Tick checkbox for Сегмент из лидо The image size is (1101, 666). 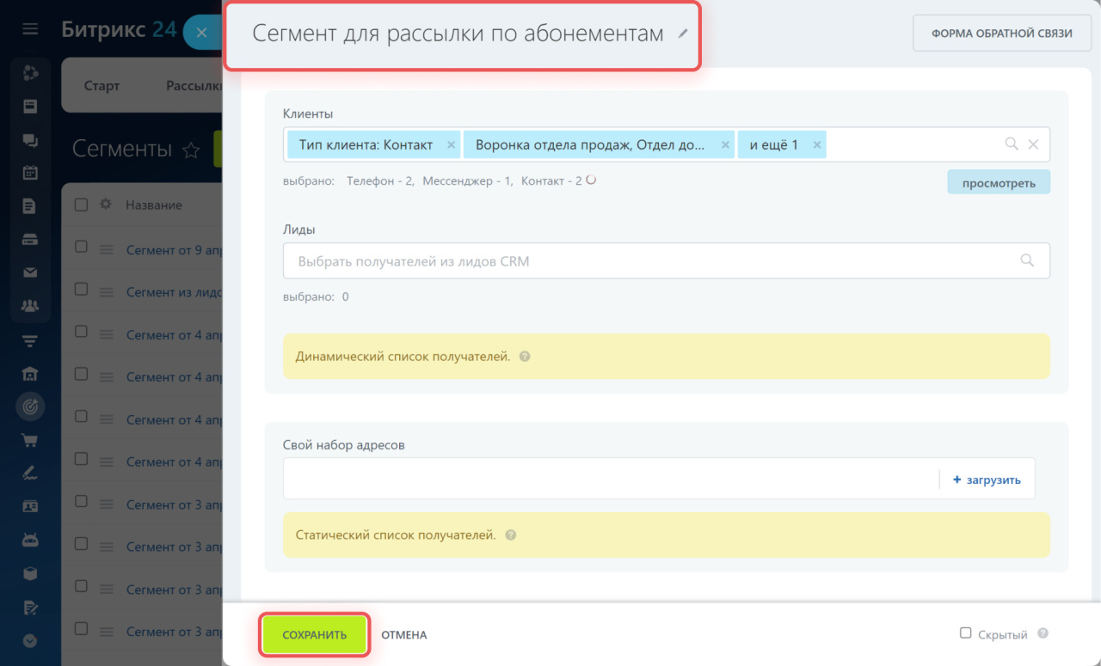tap(81, 289)
